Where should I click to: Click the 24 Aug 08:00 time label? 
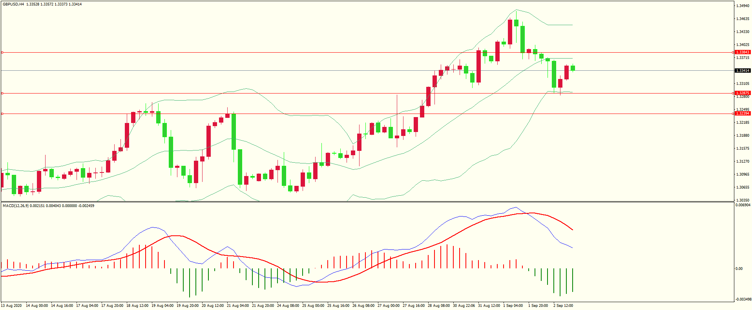coord(288,306)
